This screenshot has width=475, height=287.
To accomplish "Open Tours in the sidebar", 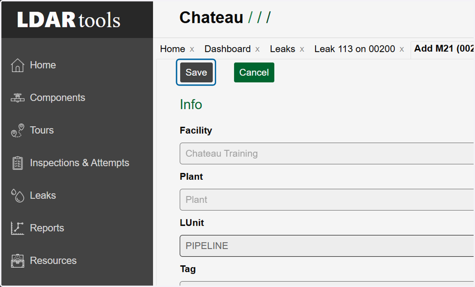I will tap(42, 130).
